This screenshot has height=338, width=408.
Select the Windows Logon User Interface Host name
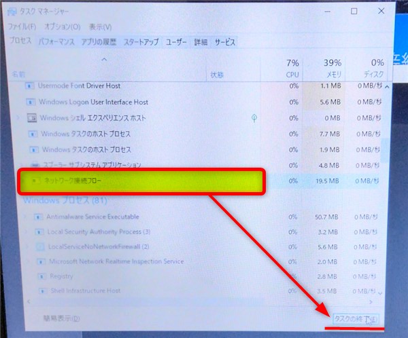tap(93, 102)
